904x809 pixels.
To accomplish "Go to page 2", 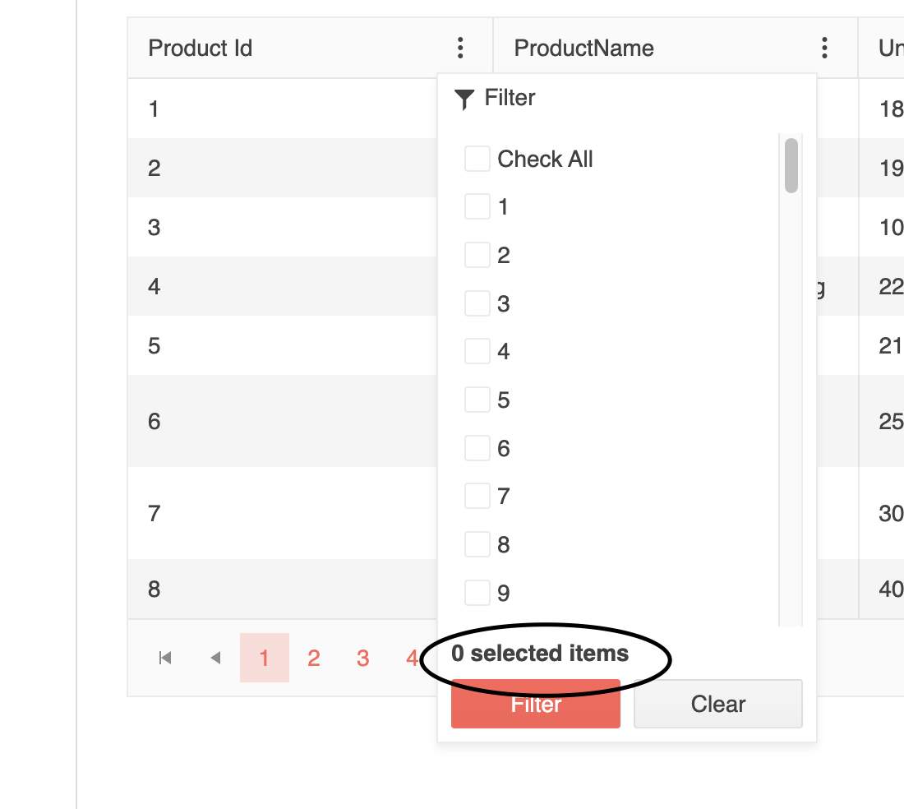I will click(313, 658).
